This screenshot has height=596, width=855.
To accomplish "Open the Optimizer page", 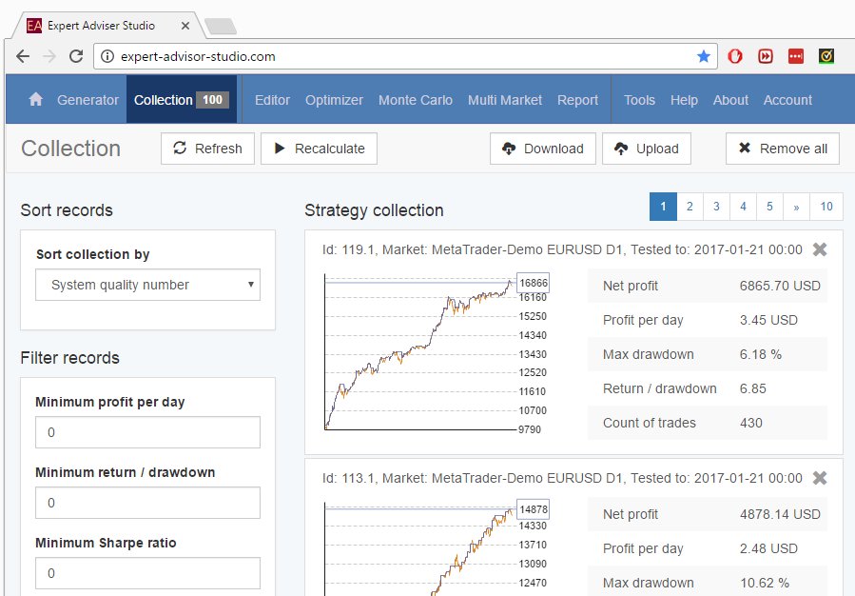I will tap(334, 100).
